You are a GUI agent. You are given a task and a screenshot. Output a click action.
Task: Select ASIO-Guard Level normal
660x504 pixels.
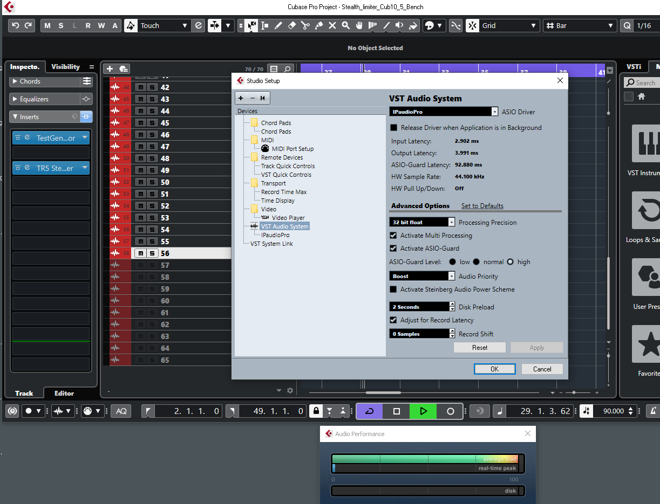coord(477,262)
